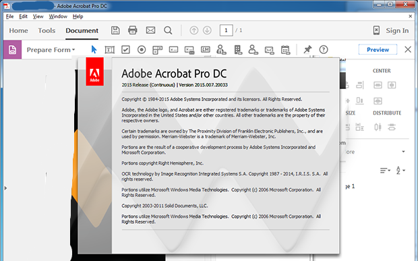Screen dimensions: 418x261
Task: Click the purple Prepare Form icon
Action: click(12, 50)
